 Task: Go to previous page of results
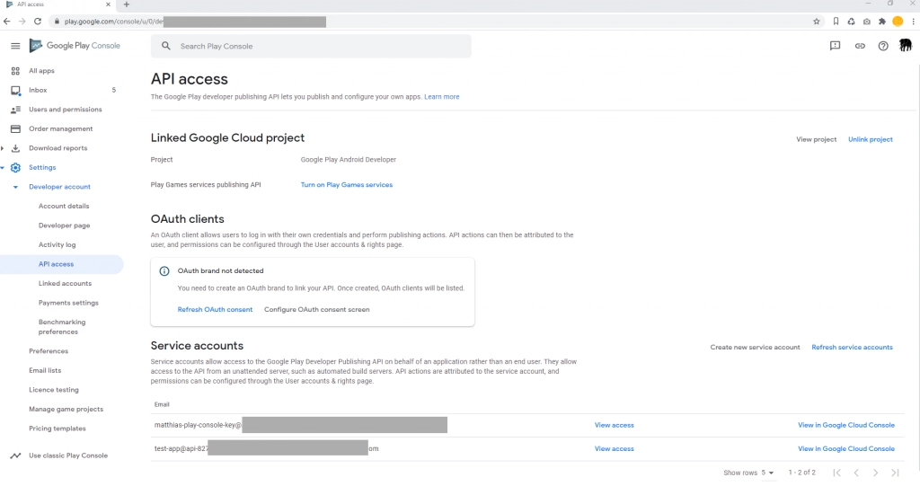(856, 473)
